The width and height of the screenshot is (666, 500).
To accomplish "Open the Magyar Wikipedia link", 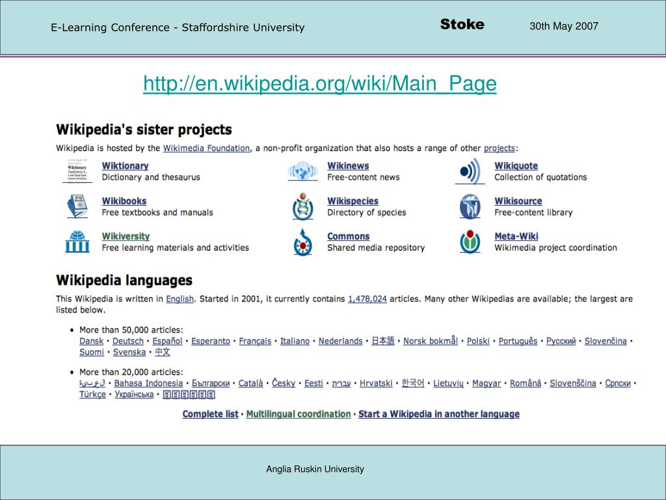I will [486, 383].
